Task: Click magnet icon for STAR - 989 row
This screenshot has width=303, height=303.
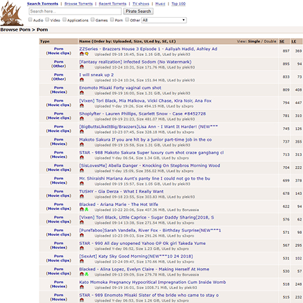Action: coord(82,300)
